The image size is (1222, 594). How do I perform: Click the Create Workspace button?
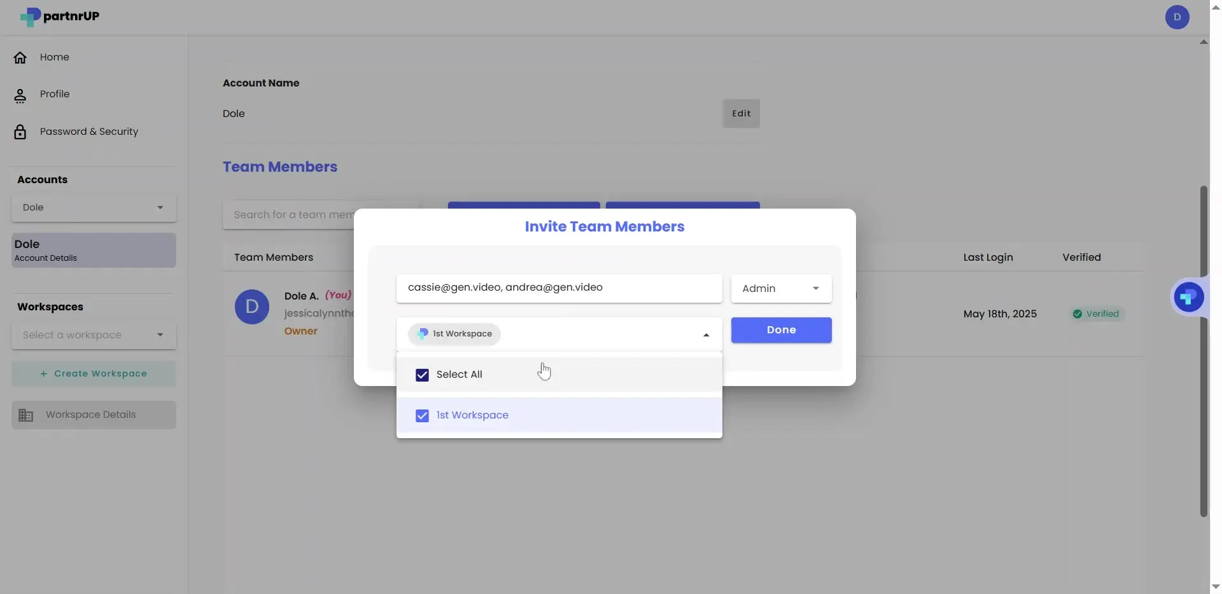(93, 373)
